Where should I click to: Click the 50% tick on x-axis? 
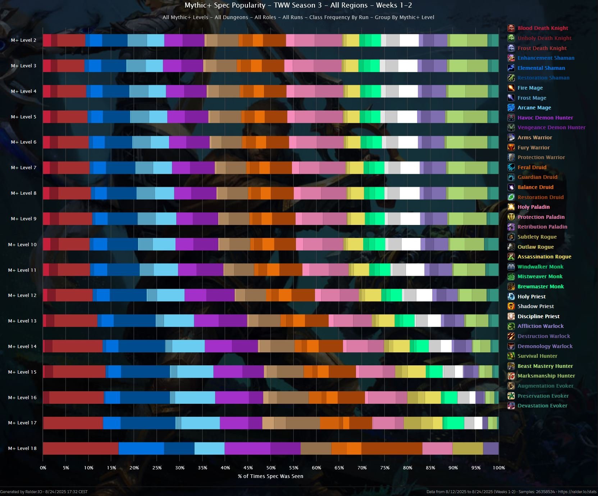click(x=271, y=468)
